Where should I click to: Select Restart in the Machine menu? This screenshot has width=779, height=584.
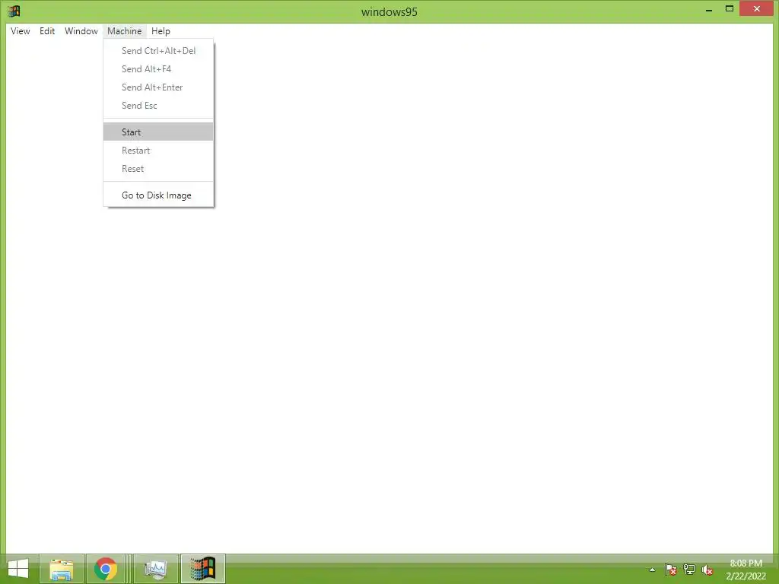(x=158, y=151)
